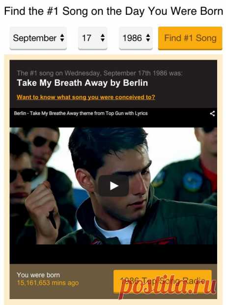Click the page heading Find the #1 Song
The width and height of the screenshot is (226, 305).
113,11
